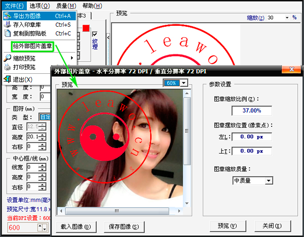Click the DPI field showing 600
304x237 pixels.
click(x=22, y=227)
